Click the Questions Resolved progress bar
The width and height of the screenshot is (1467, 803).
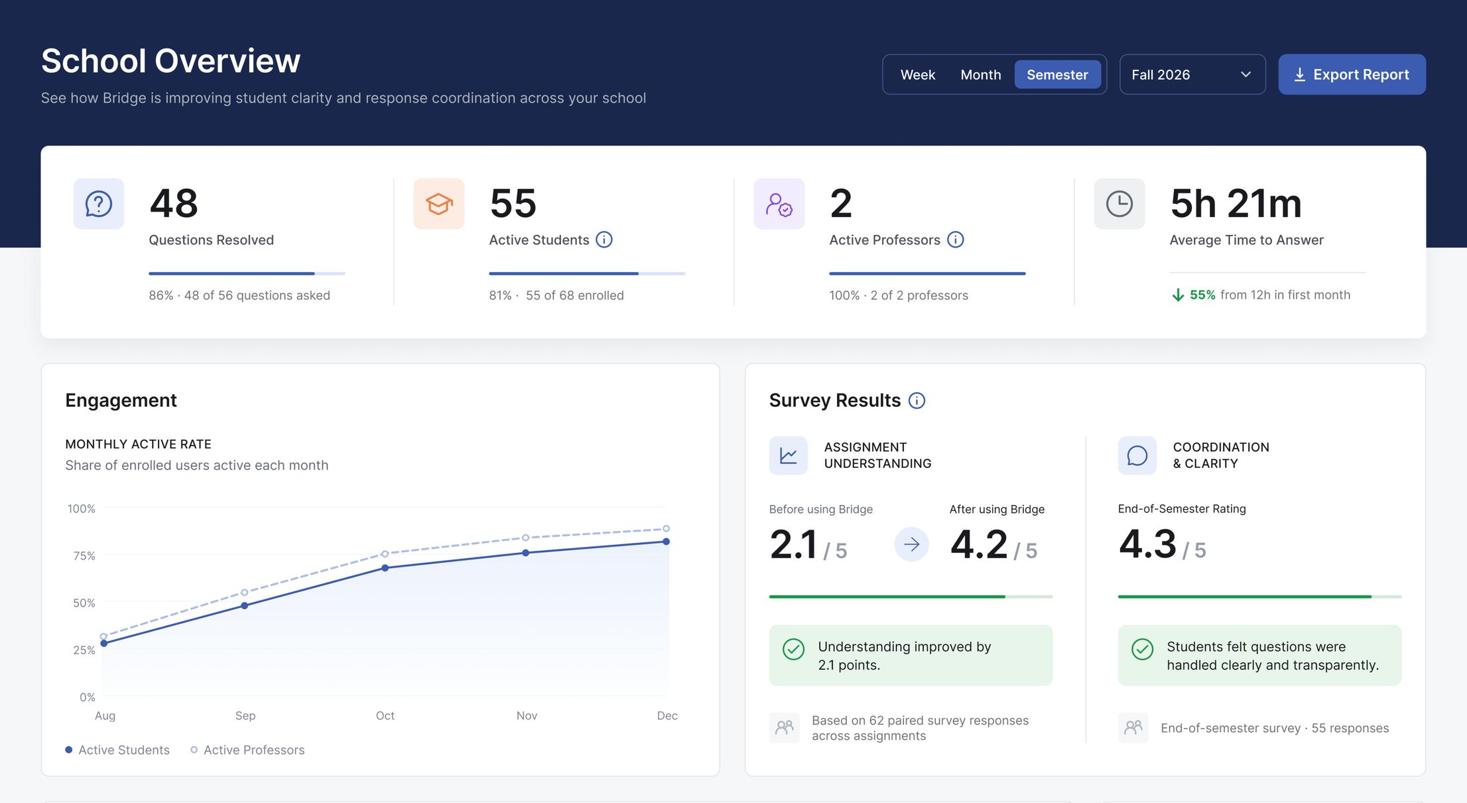[247, 273]
